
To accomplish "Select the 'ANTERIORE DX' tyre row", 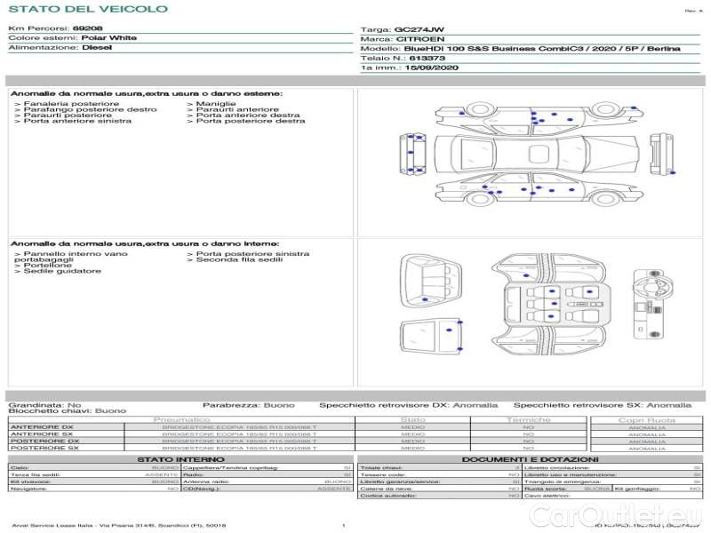I will 42,427.
